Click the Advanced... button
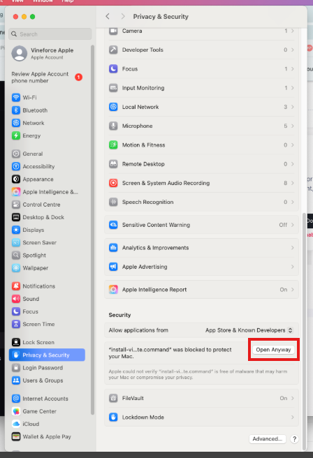The height and width of the screenshot is (458, 313). (268, 438)
